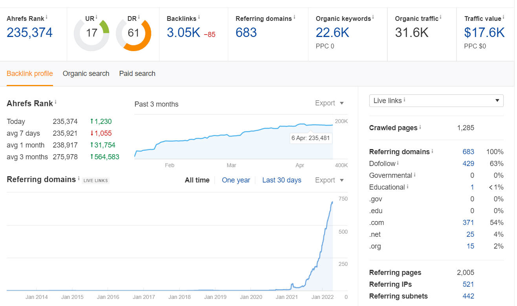Select the One year chart range
The height and width of the screenshot is (306, 517).
(236, 180)
